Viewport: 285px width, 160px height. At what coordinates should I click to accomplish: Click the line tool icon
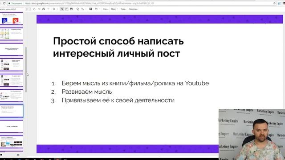point(82,9)
